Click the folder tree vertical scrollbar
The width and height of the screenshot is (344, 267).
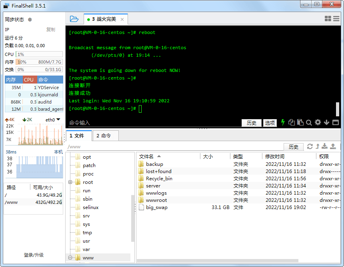(133, 218)
